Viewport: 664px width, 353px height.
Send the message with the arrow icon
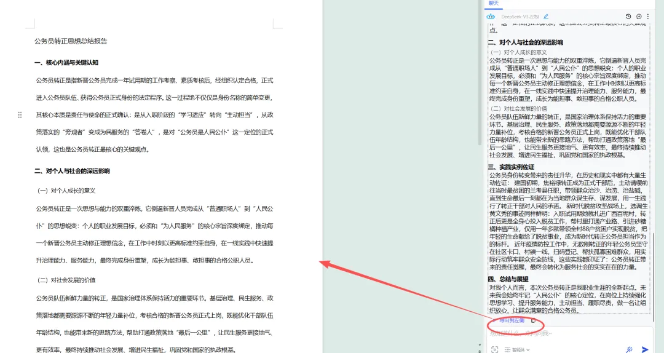[645, 349]
